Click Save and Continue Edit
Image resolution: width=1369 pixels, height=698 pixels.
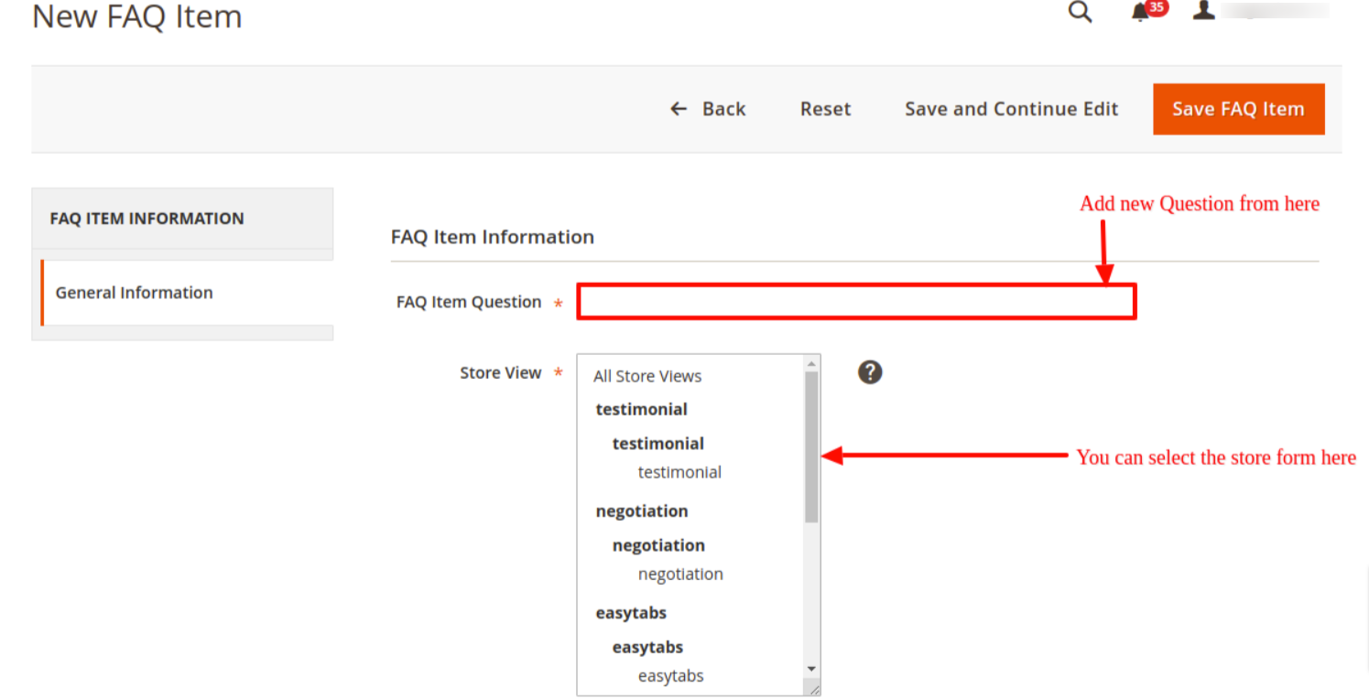[x=1011, y=109]
